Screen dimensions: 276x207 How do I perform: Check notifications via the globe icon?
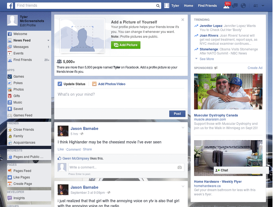pos(243,5)
